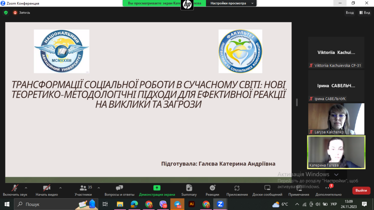Open the Дополнительно more menu
374x210 pixels.
[328, 189]
